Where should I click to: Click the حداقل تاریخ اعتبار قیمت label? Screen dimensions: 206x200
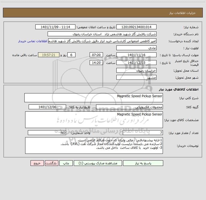point(187,63)
